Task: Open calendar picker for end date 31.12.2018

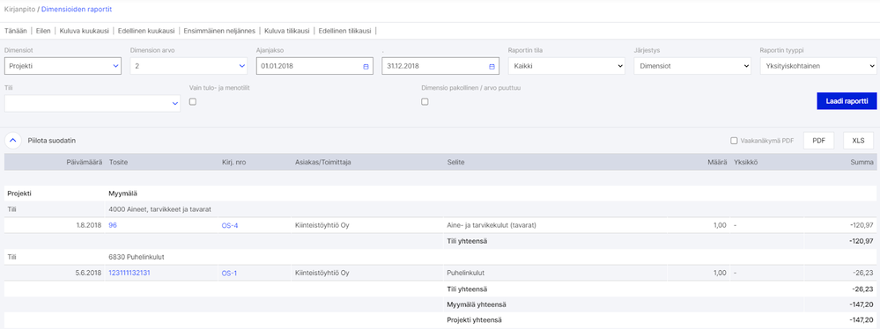Action: coord(492,66)
